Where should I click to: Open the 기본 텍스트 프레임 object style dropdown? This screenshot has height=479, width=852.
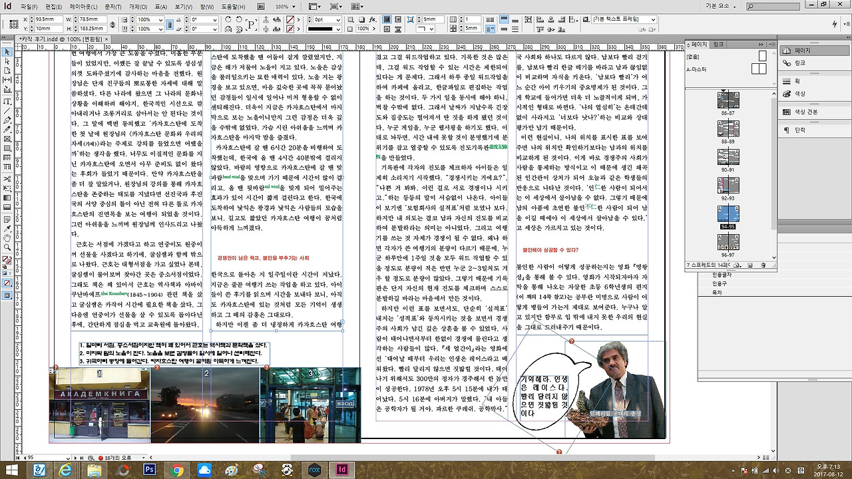point(653,20)
